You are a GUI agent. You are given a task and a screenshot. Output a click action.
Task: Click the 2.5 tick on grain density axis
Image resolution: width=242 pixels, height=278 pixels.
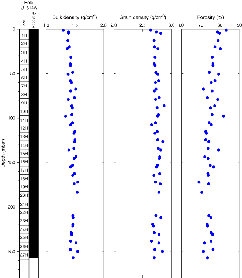coord(143,25)
